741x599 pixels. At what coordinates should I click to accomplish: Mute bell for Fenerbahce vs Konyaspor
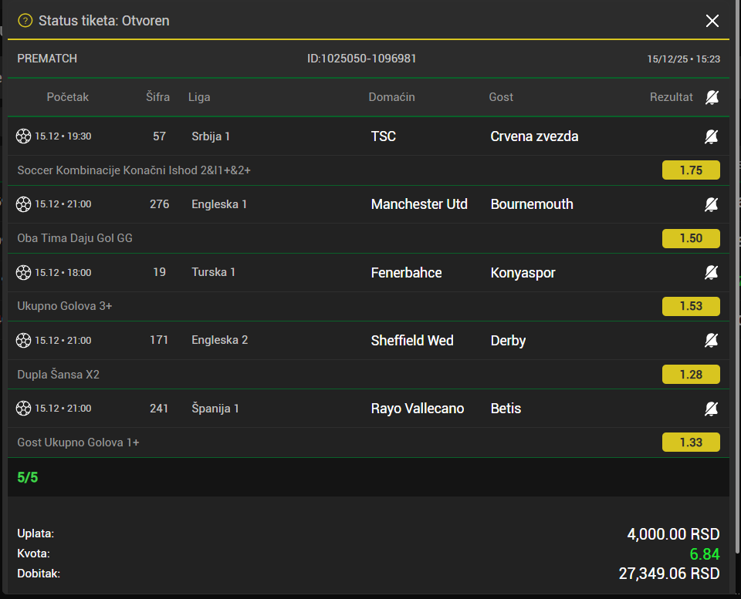pos(711,272)
